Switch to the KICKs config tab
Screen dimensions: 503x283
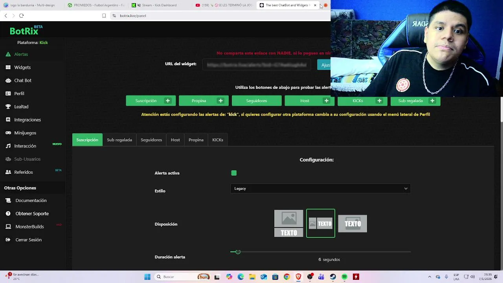pyautogui.click(x=218, y=140)
